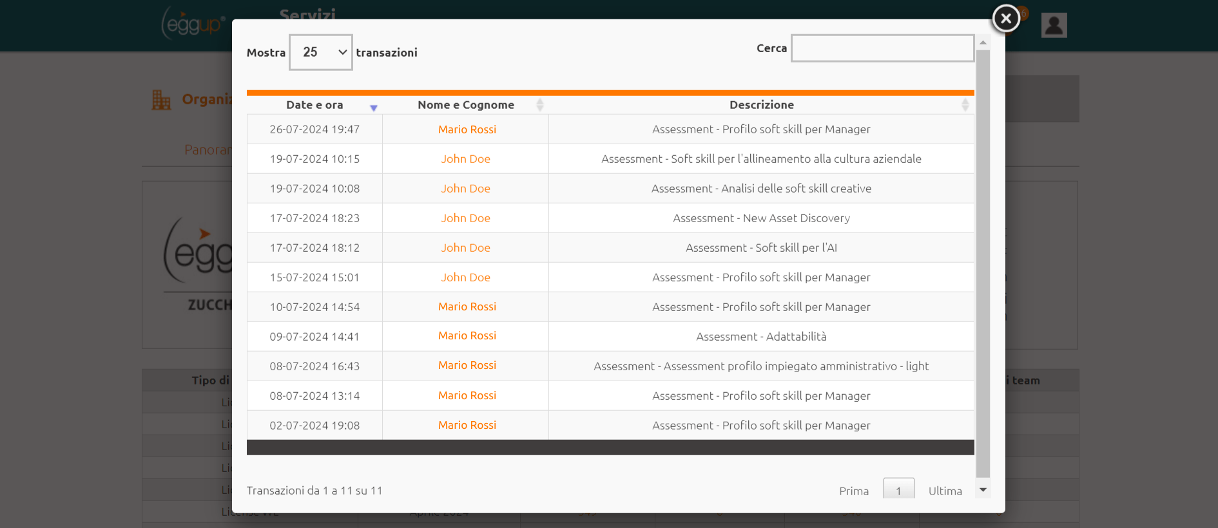1218x528 pixels.
Task: Select description 'Assessment - New Asset Discovery'
Action: pos(761,218)
